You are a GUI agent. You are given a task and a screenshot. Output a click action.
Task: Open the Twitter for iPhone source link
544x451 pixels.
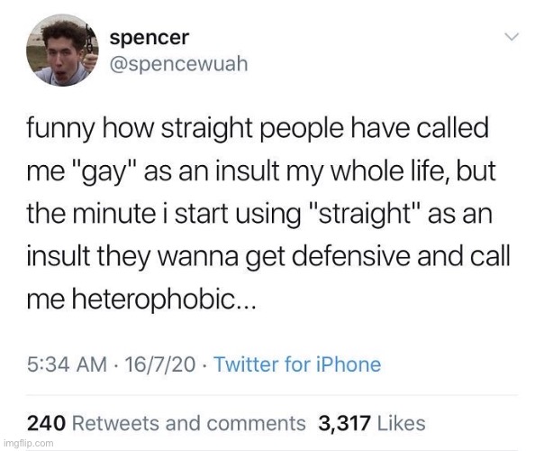click(297, 364)
